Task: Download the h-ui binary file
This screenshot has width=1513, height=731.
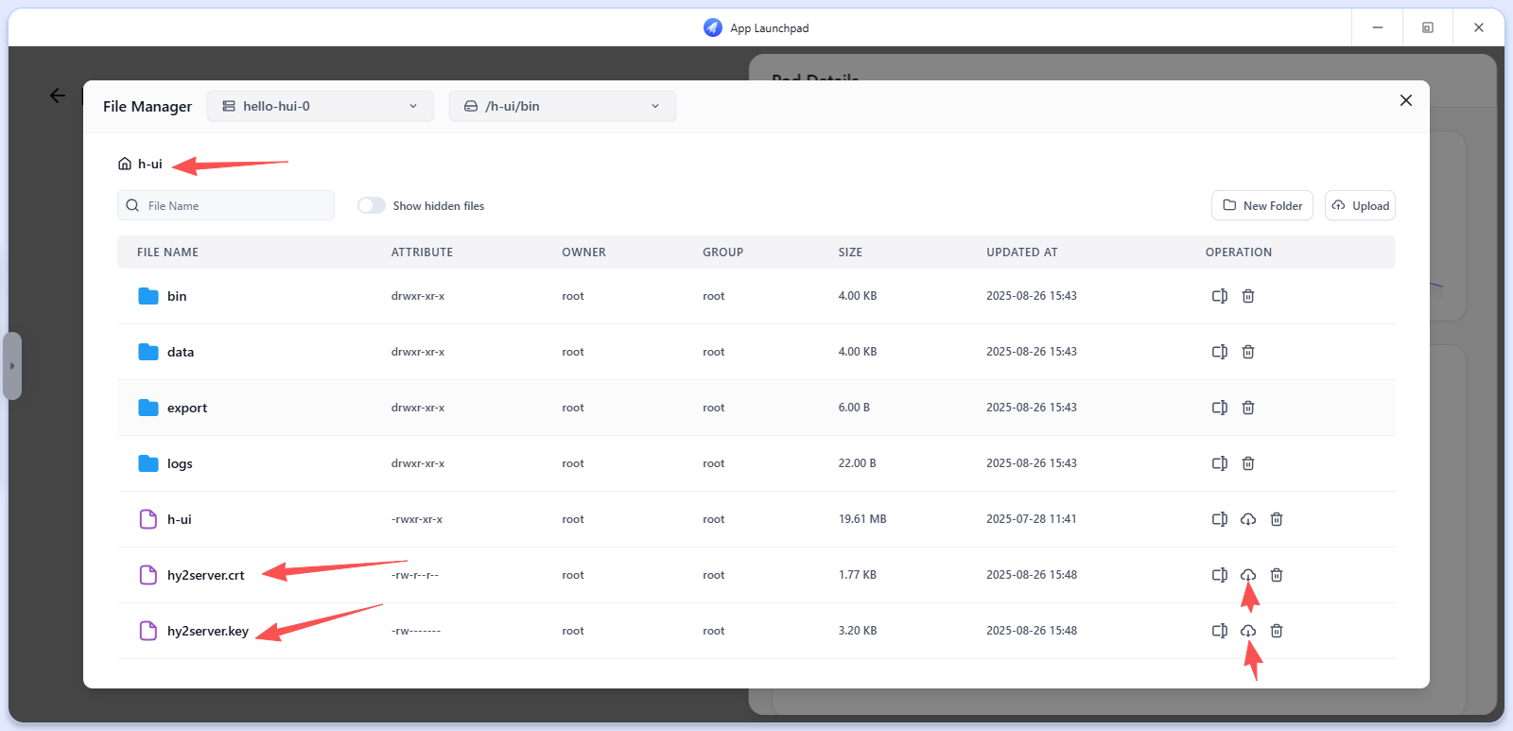Action: tap(1247, 519)
